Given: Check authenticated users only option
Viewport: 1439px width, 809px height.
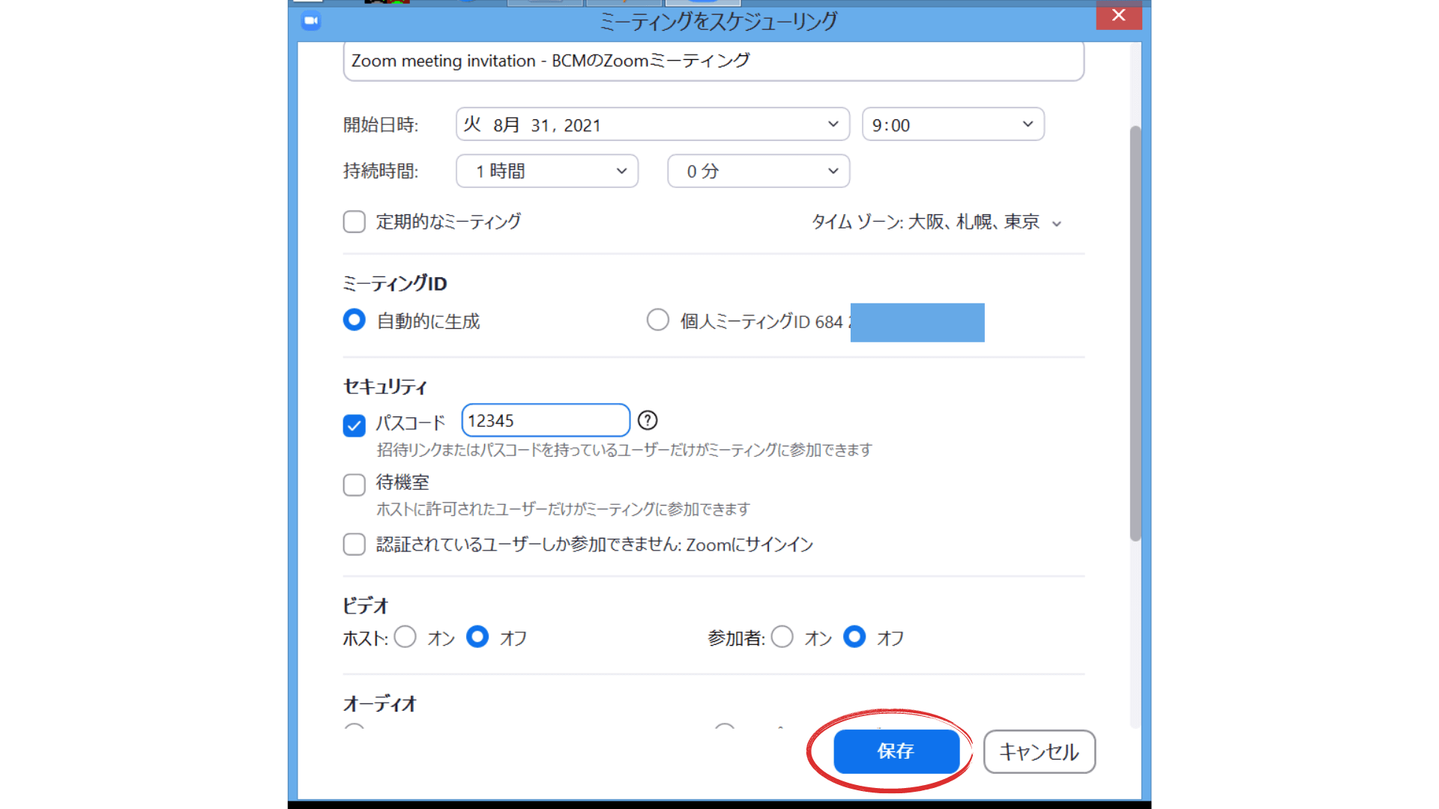Looking at the screenshot, I should click(353, 544).
